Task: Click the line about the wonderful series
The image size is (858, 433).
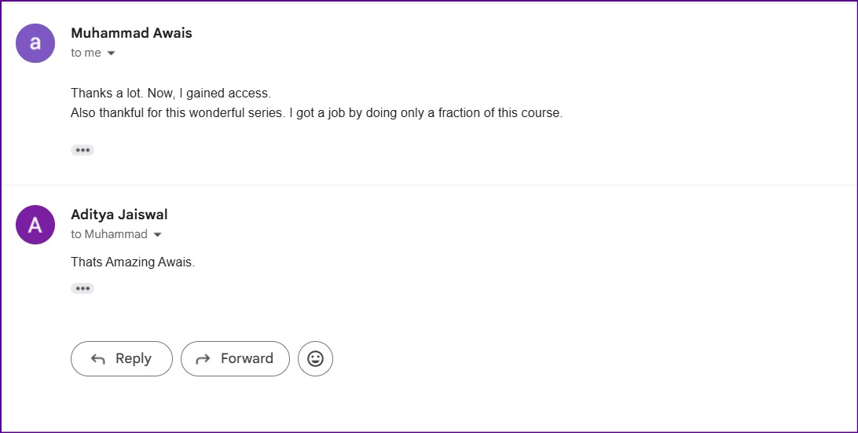Action: tap(316, 112)
